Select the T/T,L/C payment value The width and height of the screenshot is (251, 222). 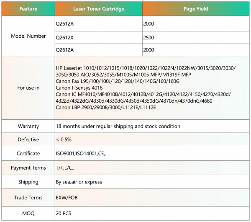[x=66, y=168]
